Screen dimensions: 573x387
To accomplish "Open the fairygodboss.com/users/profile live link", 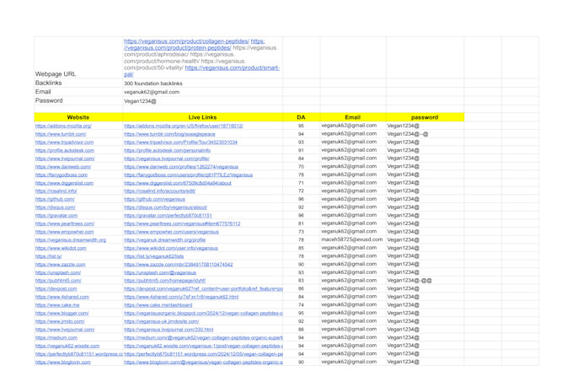I will pyautogui.click(x=188, y=175).
